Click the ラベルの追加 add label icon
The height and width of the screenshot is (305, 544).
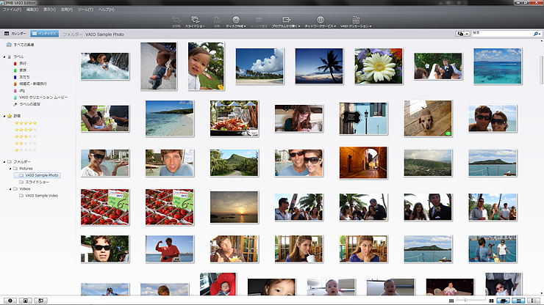point(15,104)
